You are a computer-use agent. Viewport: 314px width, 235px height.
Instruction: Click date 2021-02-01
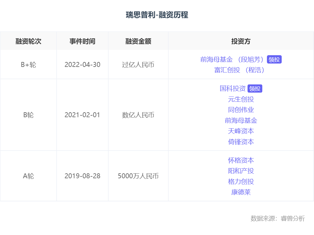point(82,115)
